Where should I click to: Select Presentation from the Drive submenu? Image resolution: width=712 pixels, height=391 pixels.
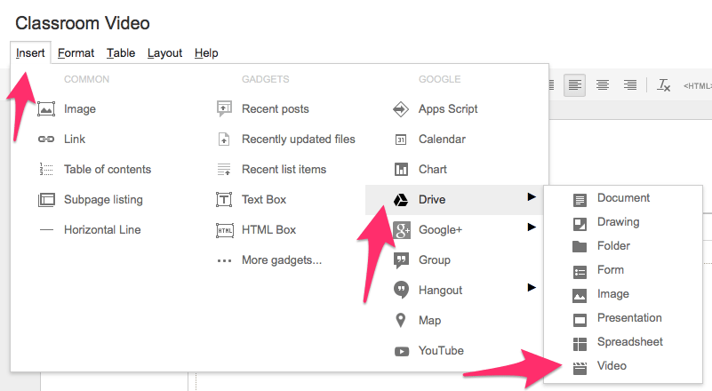point(629,318)
